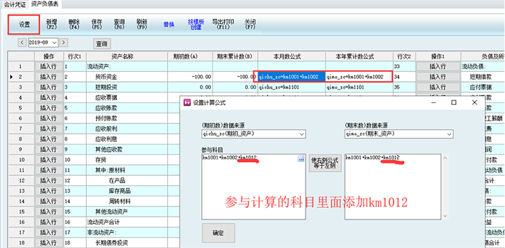Expand the (期初数)数据来源 combo box
The width and height of the screenshot is (505, 248).
253,133
